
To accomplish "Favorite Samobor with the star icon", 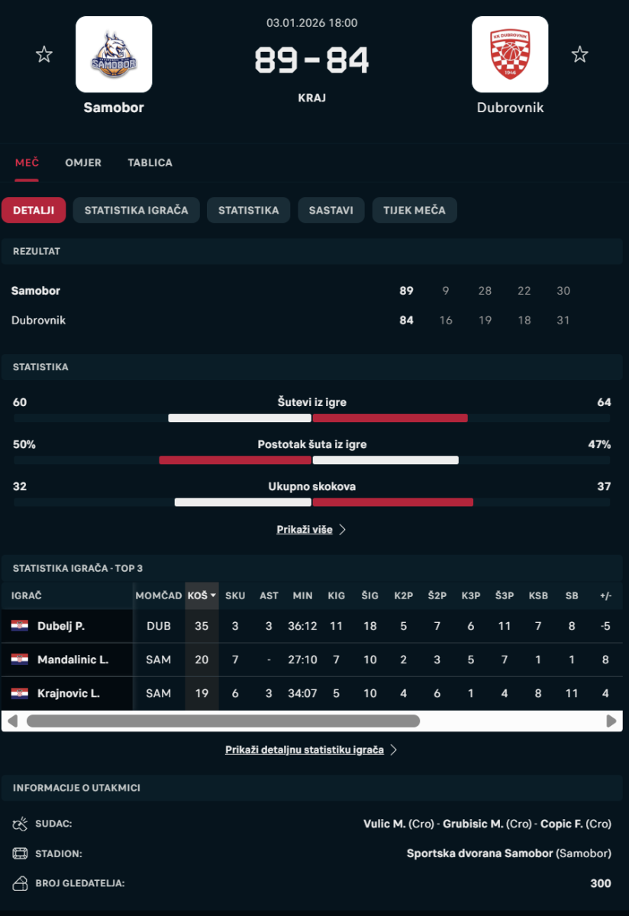I will click(x=44, y=54).
